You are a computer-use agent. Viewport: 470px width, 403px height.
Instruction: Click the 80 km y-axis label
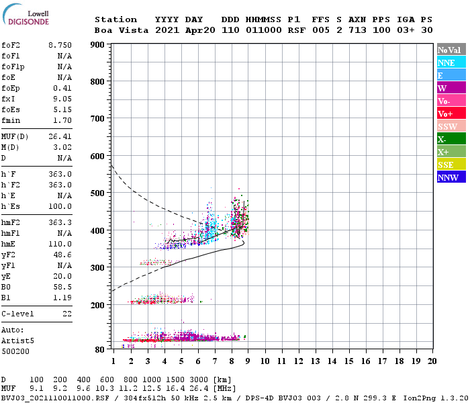pos(99,350)
